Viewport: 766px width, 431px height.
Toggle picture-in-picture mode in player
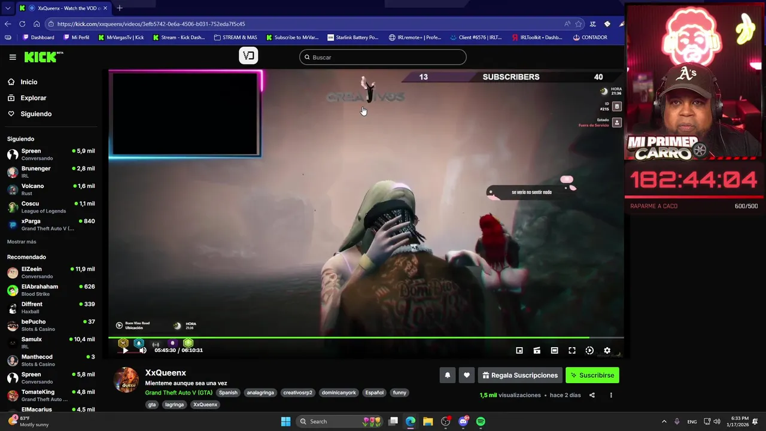pos(519,350)
